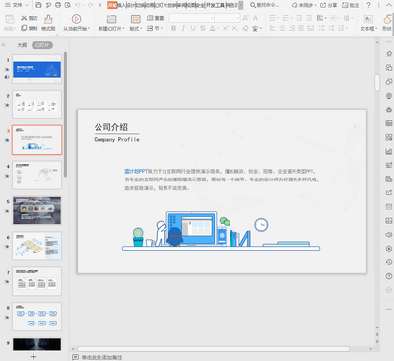Click the notes placeholder text below slide
Screen dimensions: 394x361
[x=101, y=357]
